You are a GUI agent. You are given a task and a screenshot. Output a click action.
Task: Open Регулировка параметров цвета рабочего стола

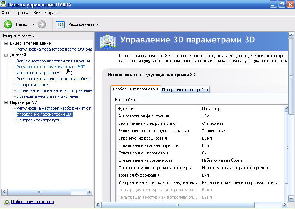(54, 79)
